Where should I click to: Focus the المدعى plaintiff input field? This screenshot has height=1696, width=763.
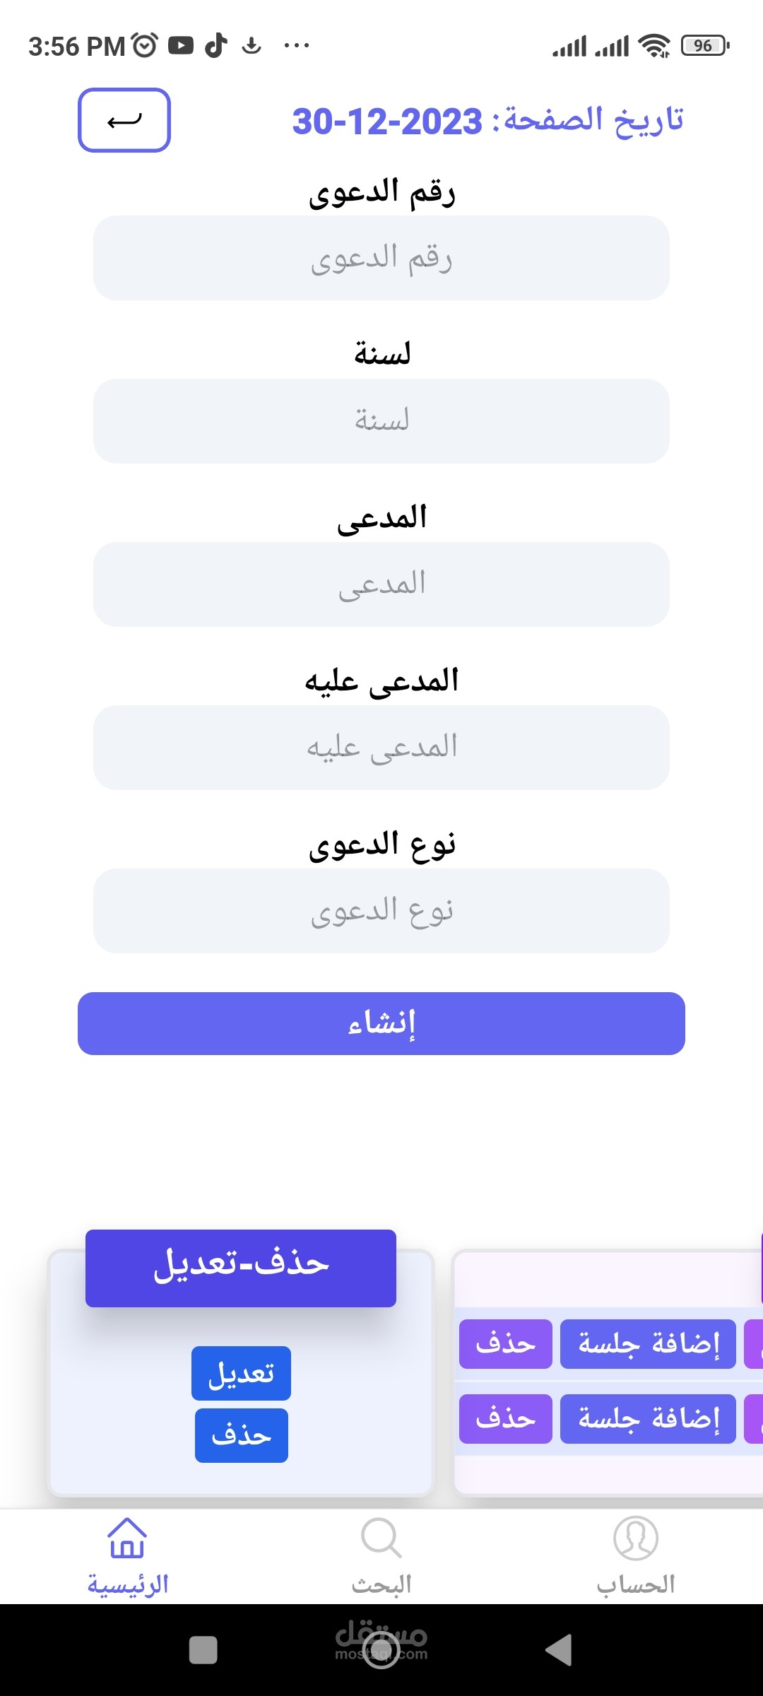[x=381, y=584]
